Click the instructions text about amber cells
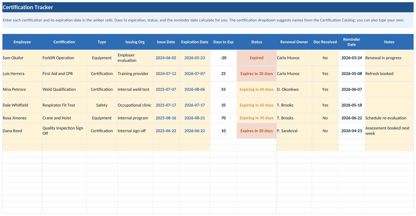 tap(208, 20)
